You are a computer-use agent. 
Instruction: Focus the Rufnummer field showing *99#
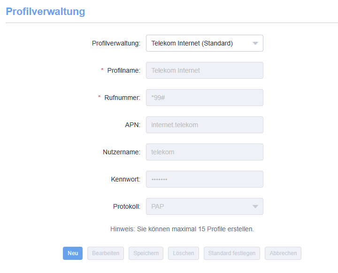click(x=204, y=98)
